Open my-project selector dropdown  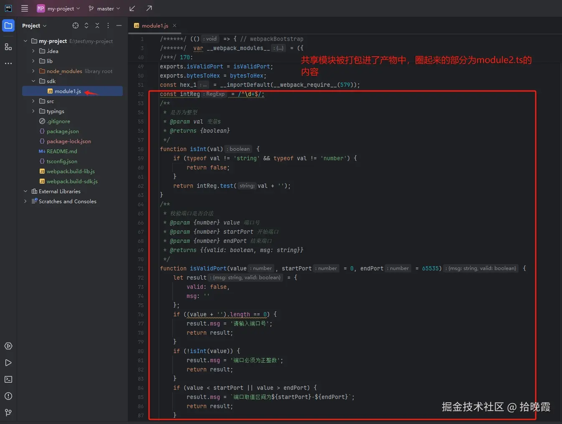pos(58,8)
